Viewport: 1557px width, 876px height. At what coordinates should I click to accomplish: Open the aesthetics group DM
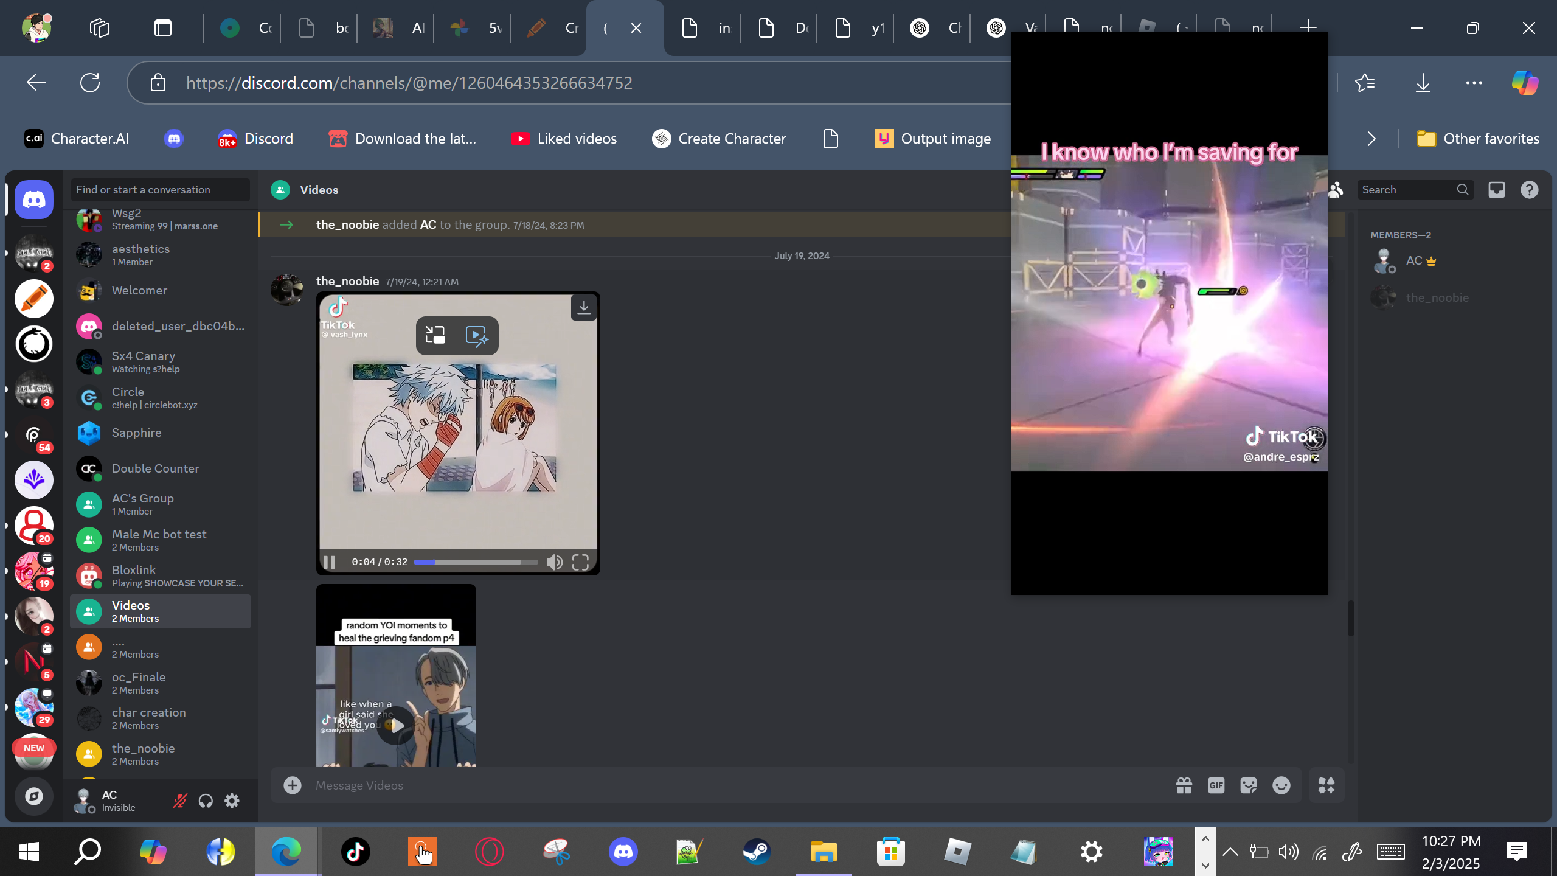(161, 255)
